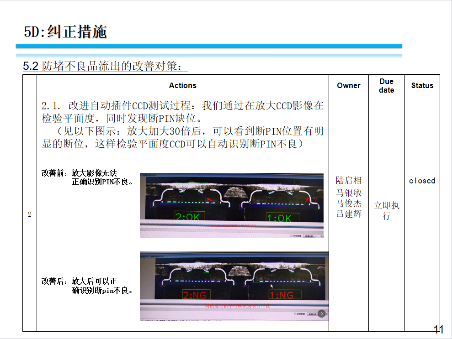Click mouse cursor in lower CCD image
The image size is (452, 339).
pos(271,287)
